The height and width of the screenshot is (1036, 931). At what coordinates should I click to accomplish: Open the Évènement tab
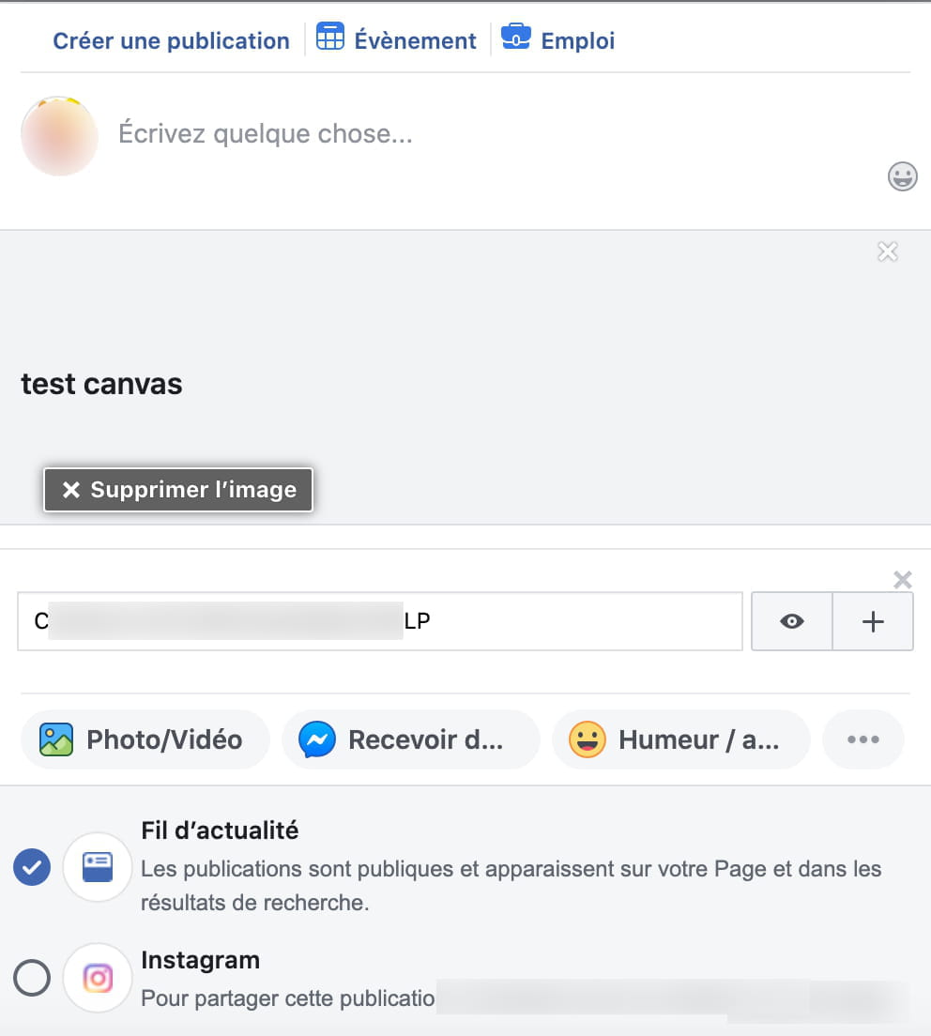[396, 39]
